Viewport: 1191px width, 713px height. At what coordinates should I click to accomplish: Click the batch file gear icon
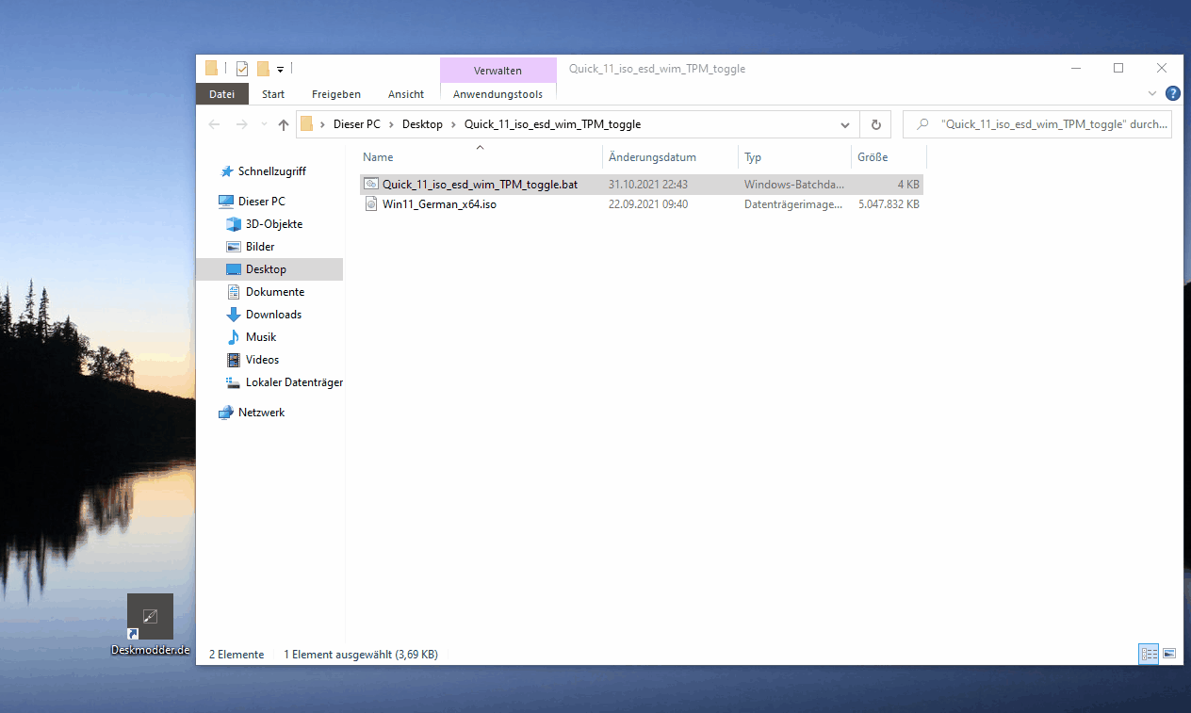[x=371, y=185]
